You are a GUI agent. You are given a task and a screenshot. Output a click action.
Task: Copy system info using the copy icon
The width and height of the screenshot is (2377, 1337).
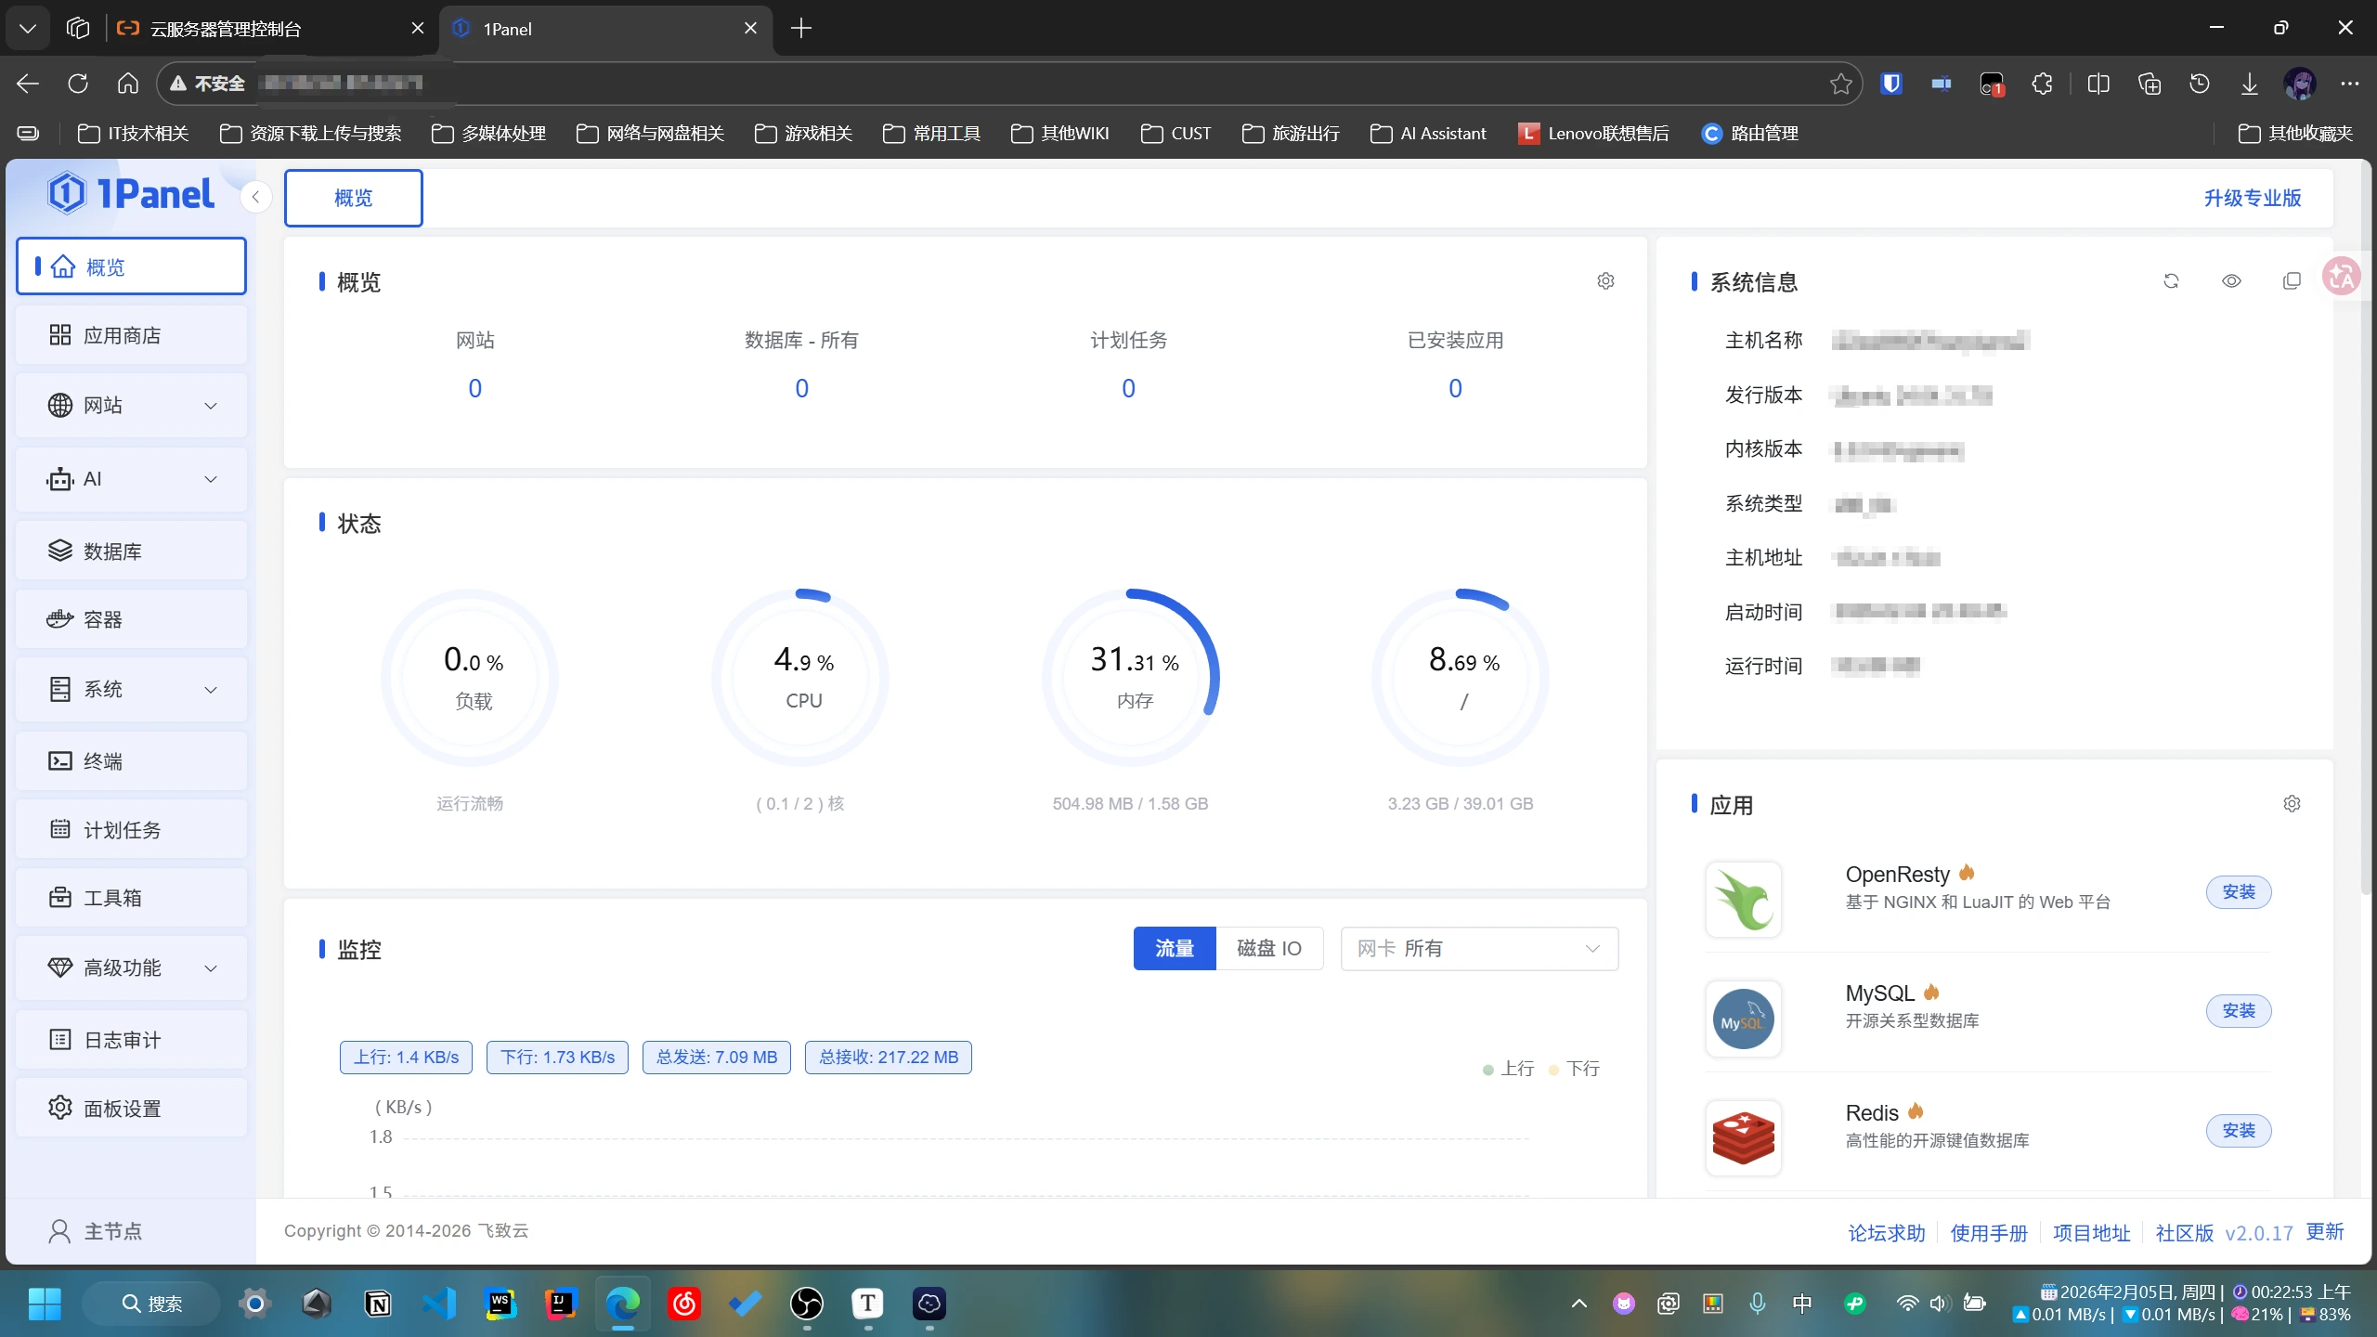[2292, 281]
